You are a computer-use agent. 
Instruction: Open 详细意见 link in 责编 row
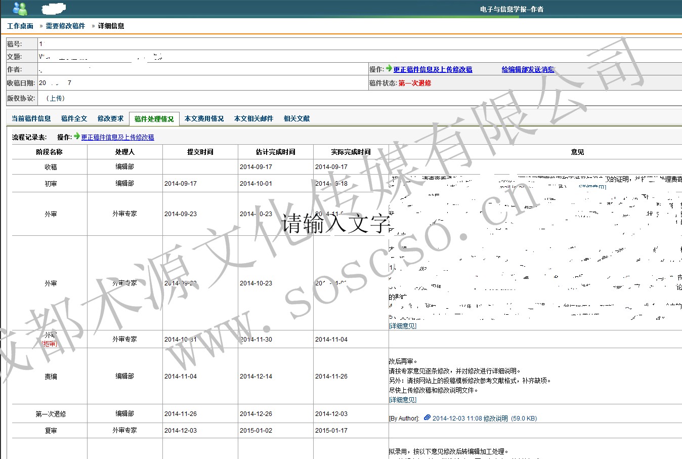click(x=403, y=400)
